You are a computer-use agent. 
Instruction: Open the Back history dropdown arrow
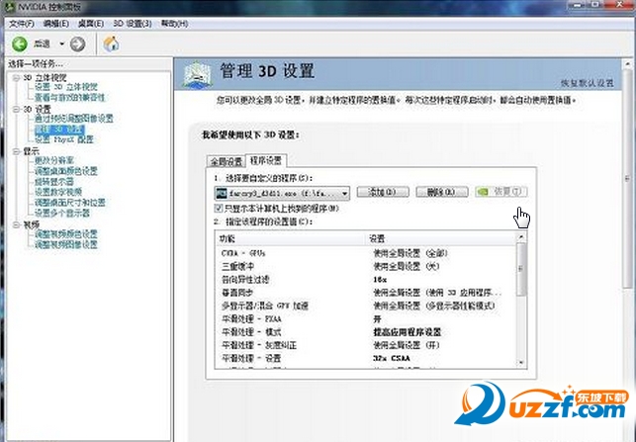61,44
